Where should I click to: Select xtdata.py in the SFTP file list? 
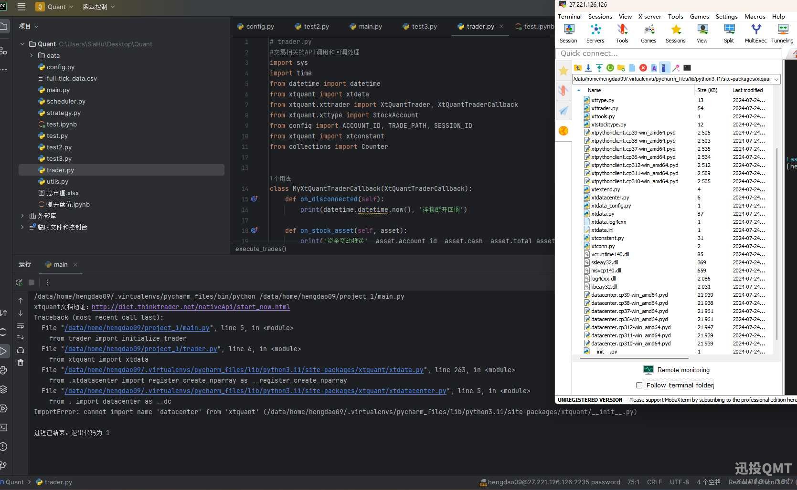pyautogui.click(x=603, y=214)
